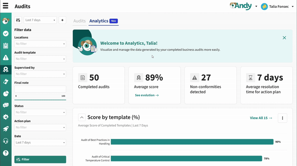Open the help question mark icon
This screenshot has height=166, width=297.
point(6,153)
